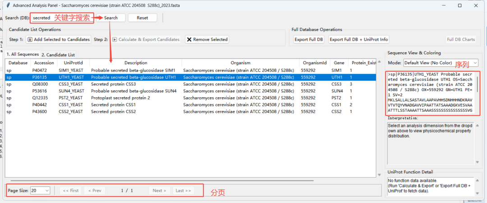Click the Reset button

pos(142,18)
